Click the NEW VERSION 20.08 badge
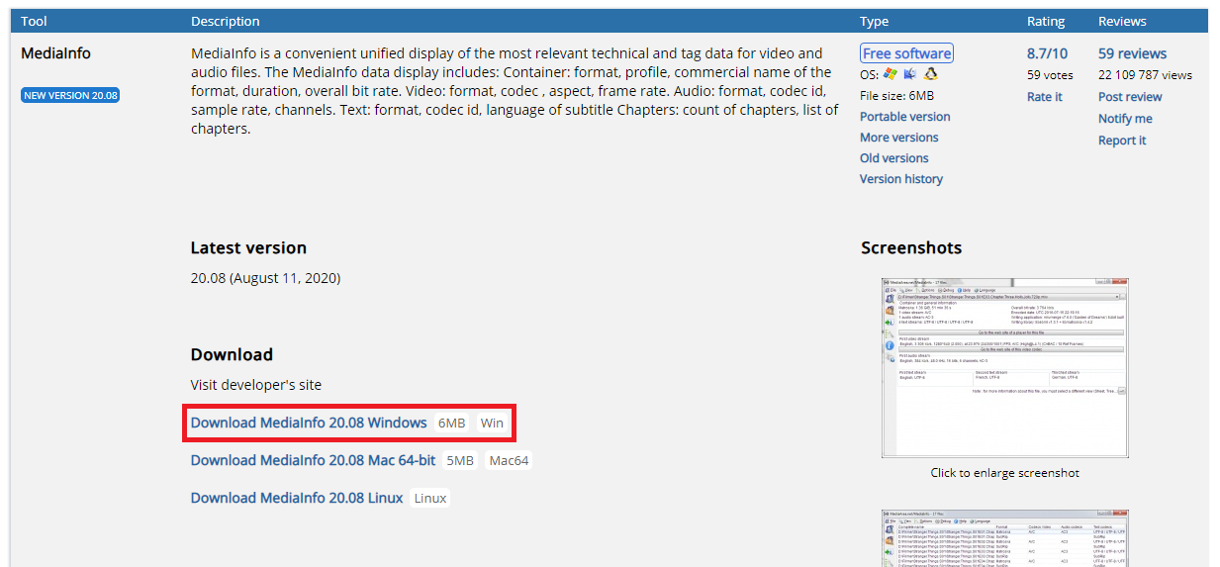Screen dimensions: 1220x567 (70, 95)
